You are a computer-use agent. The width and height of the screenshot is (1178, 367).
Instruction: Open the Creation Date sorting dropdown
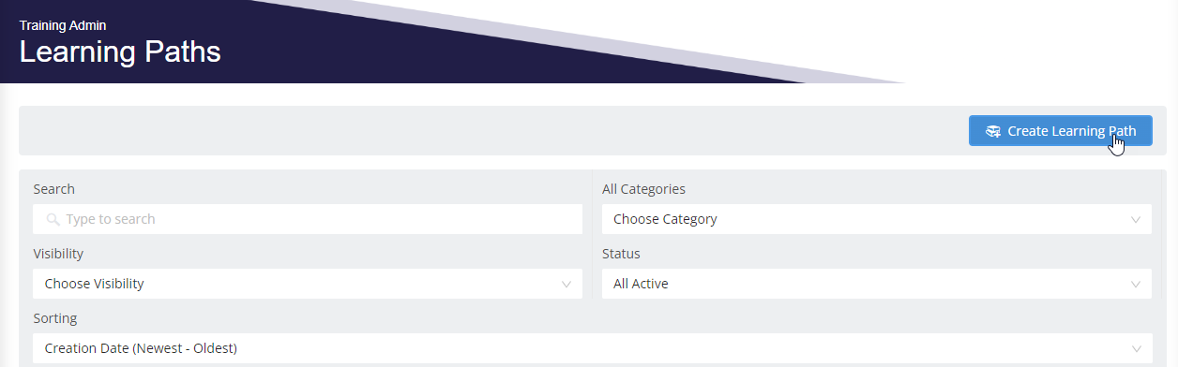click(592, 348)
